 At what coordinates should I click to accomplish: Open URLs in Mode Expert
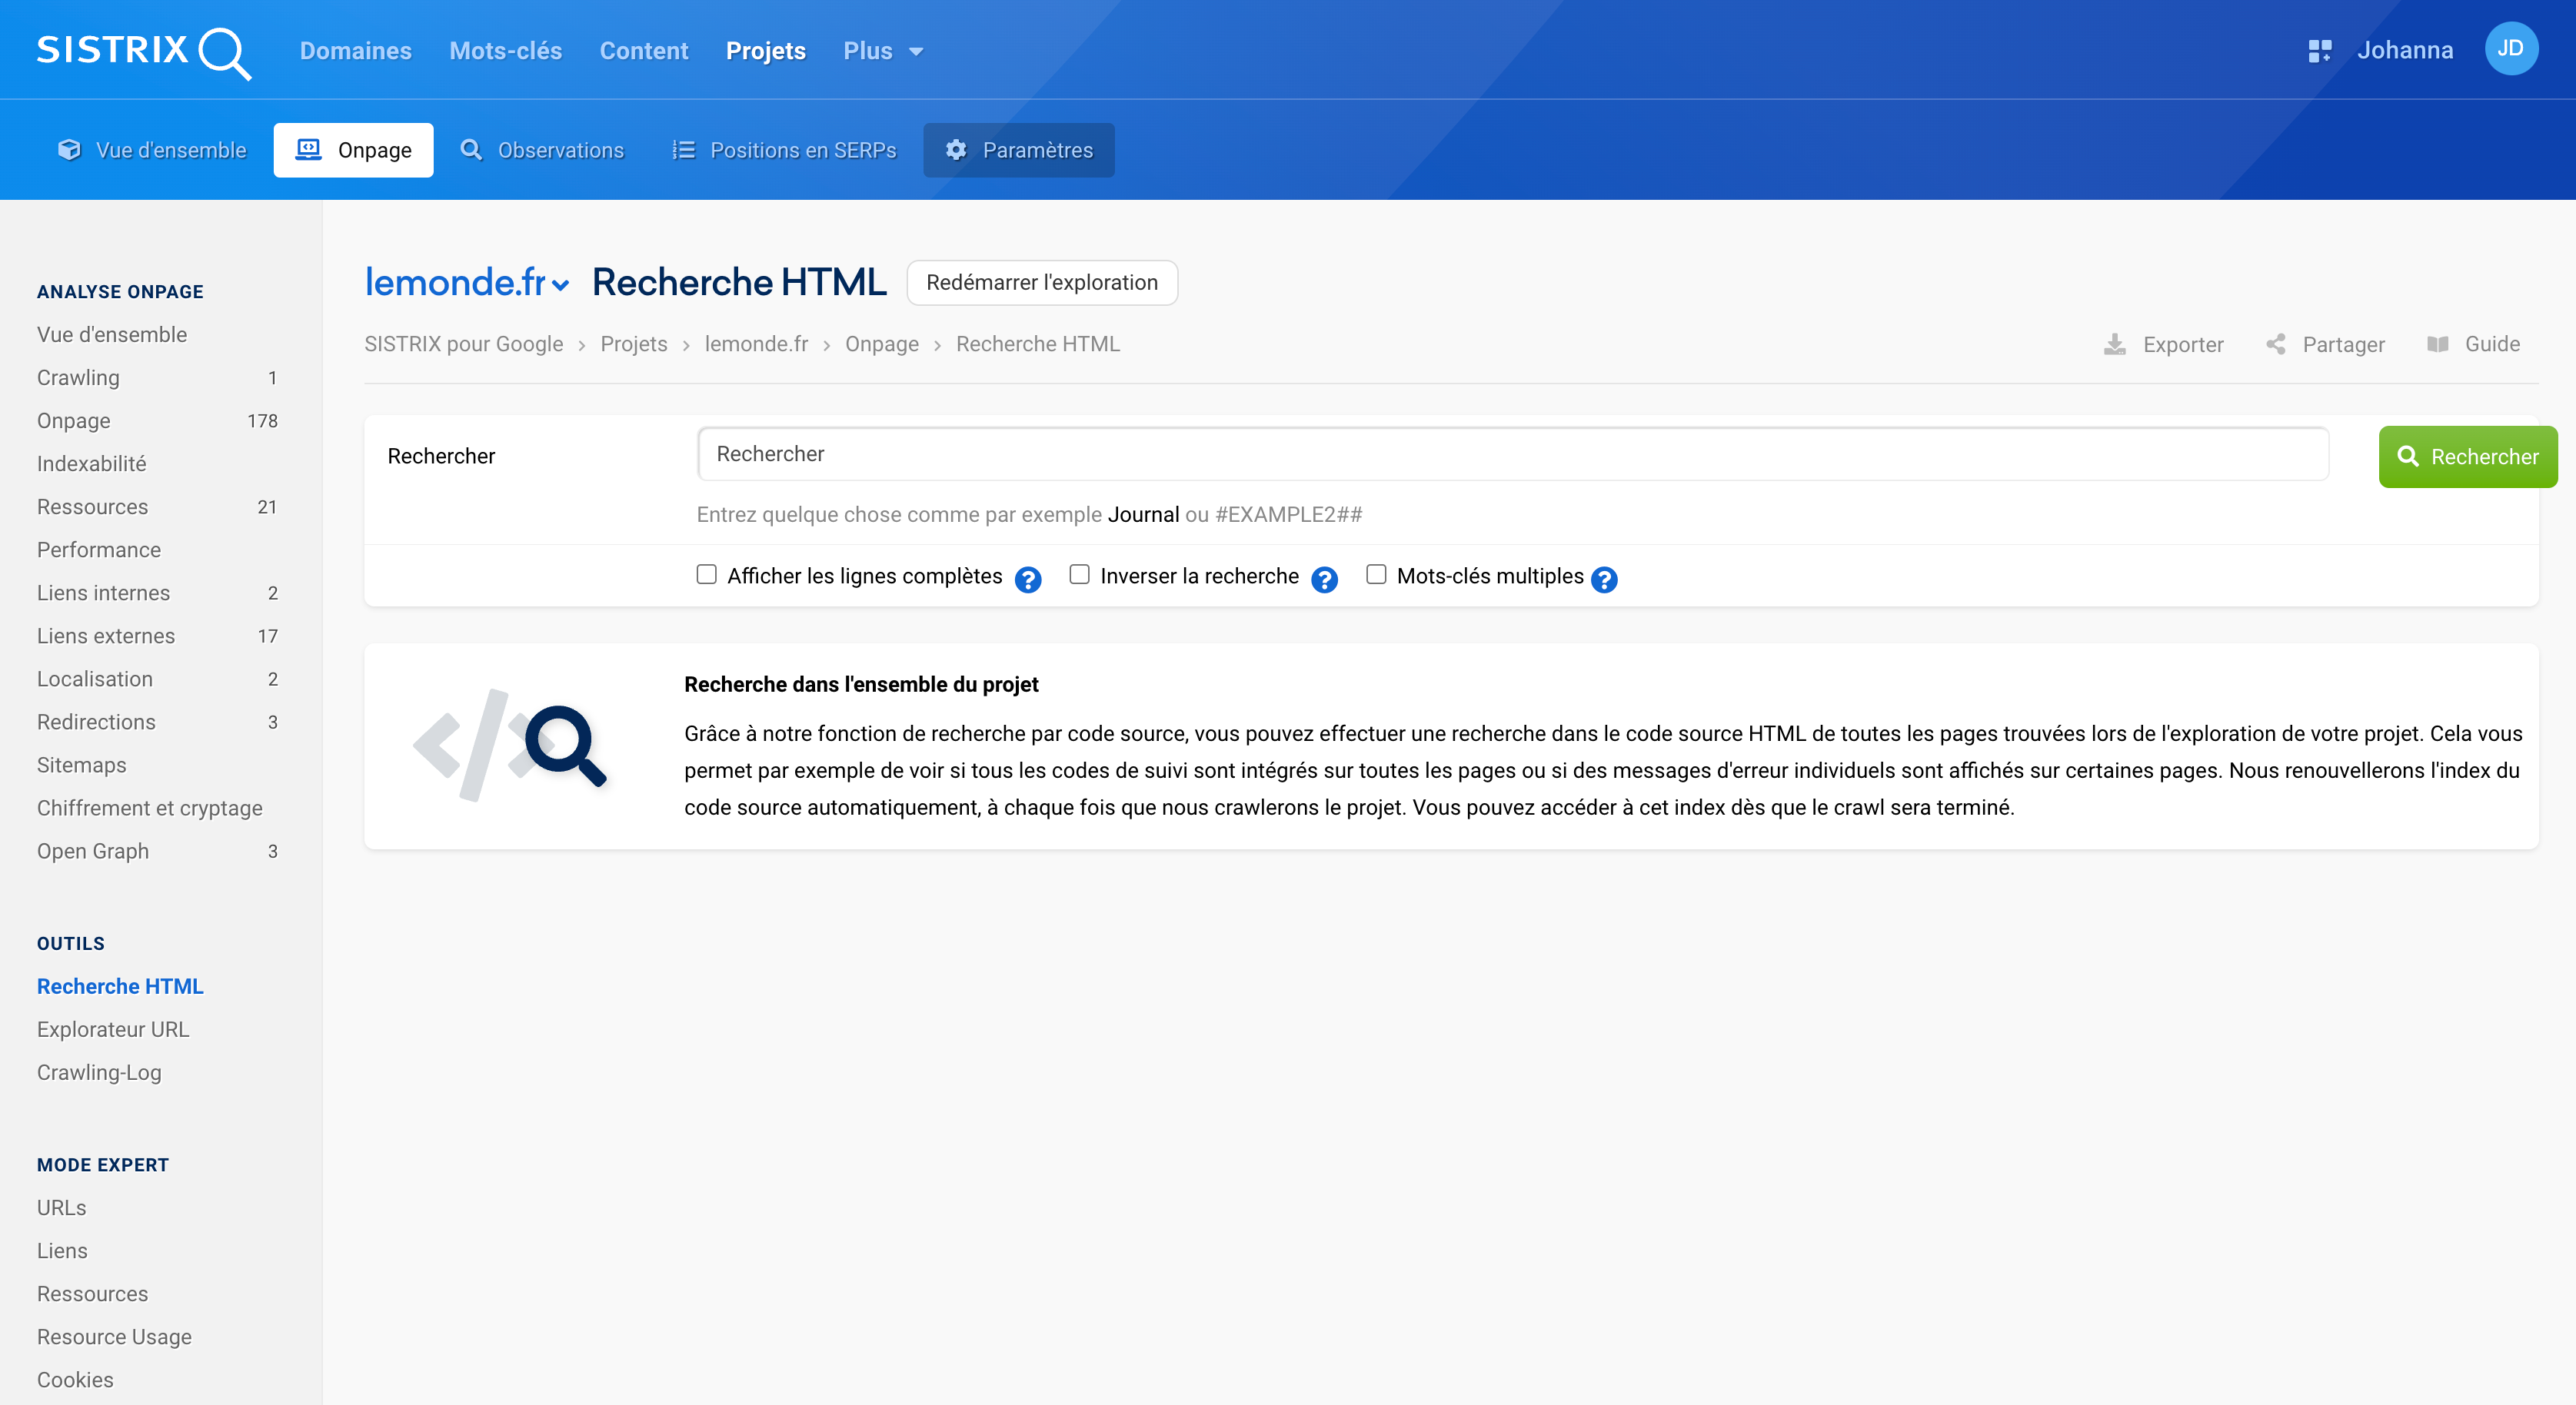coord(61,1207)
